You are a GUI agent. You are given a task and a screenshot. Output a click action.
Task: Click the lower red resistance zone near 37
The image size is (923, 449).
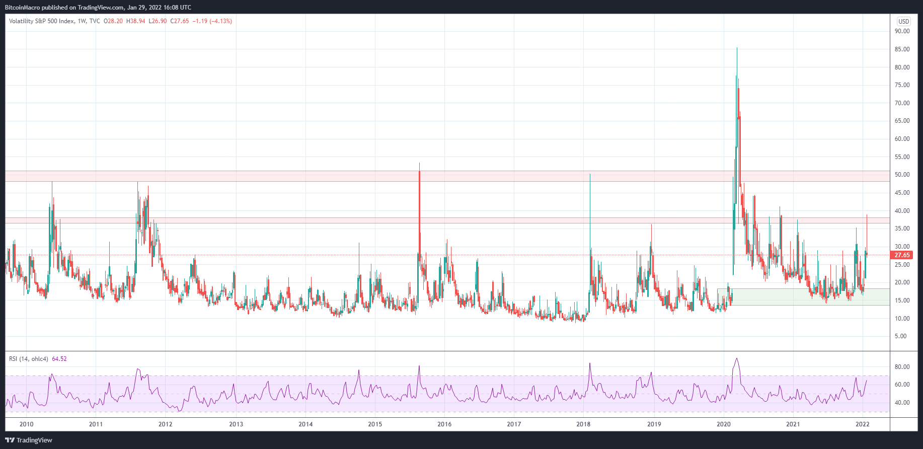[447, 220]
